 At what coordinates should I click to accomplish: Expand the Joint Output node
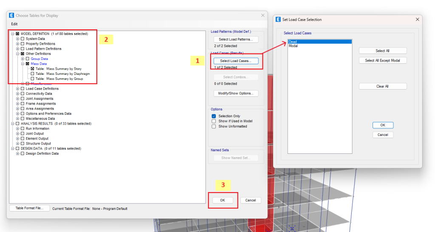(x=18, y=133)
